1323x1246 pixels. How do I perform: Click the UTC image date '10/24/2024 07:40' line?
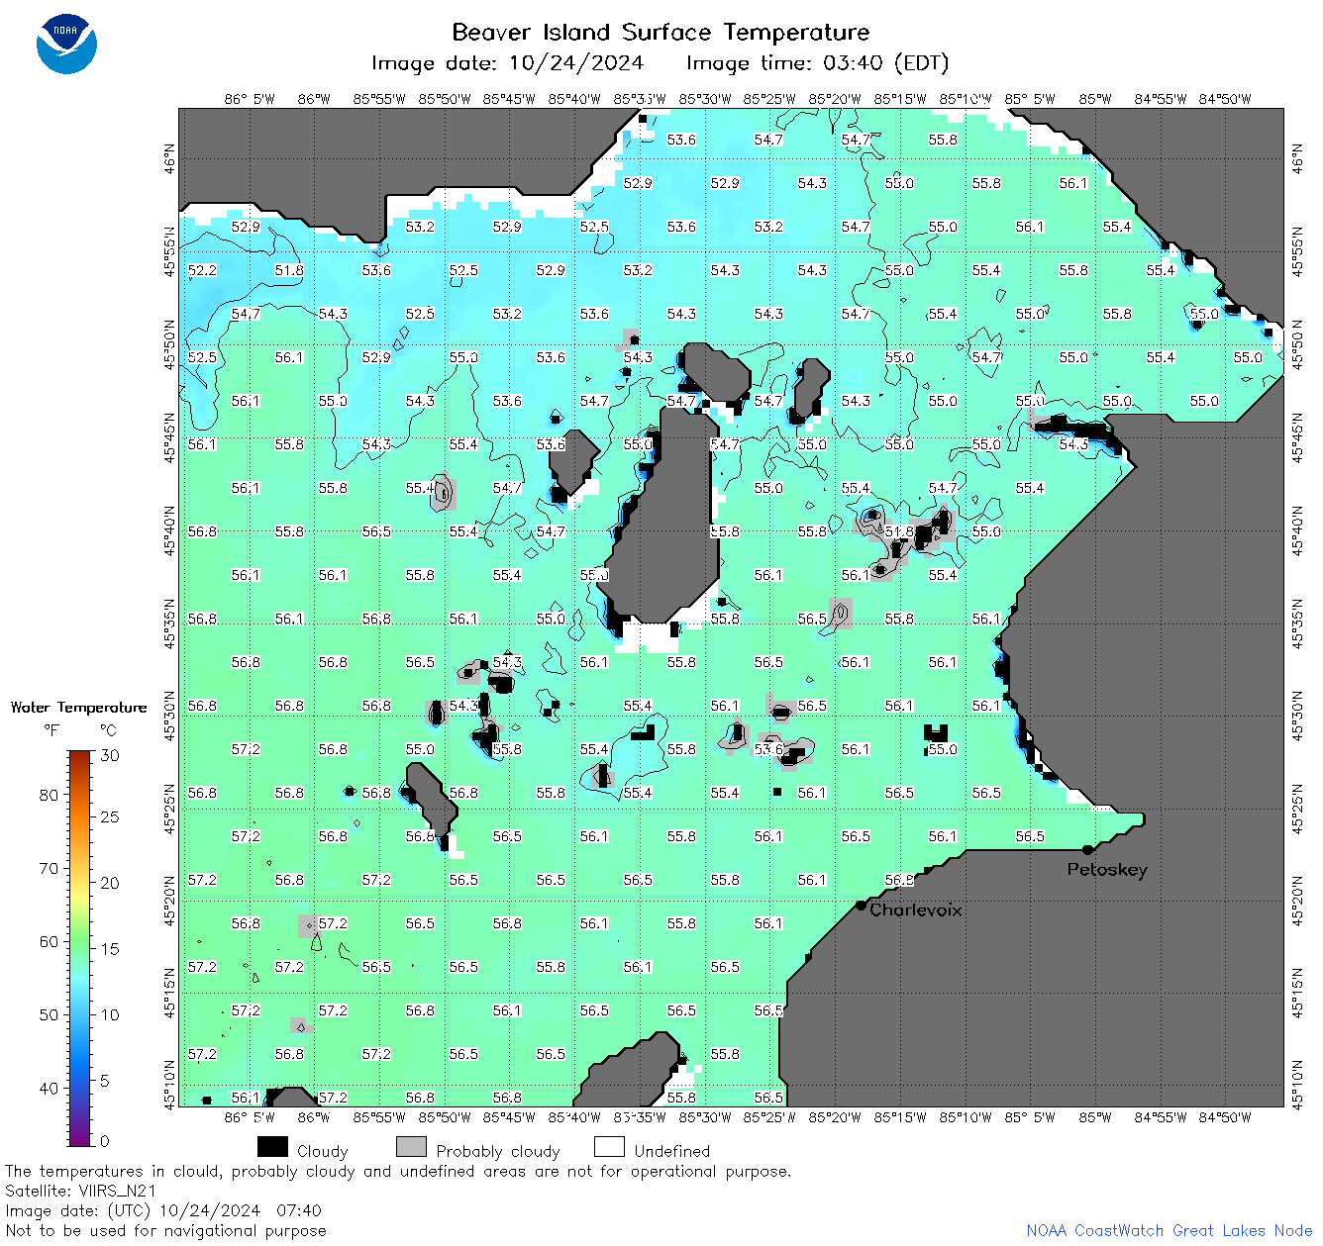[x=163, y=1210]
